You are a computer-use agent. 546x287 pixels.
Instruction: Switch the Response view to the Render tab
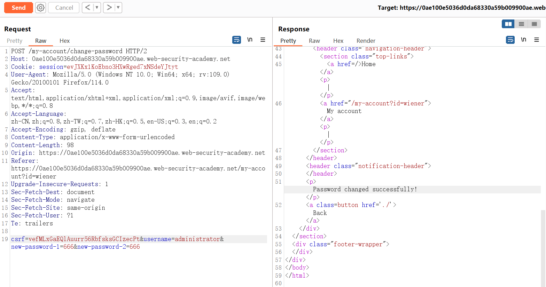tap(366, 41)
